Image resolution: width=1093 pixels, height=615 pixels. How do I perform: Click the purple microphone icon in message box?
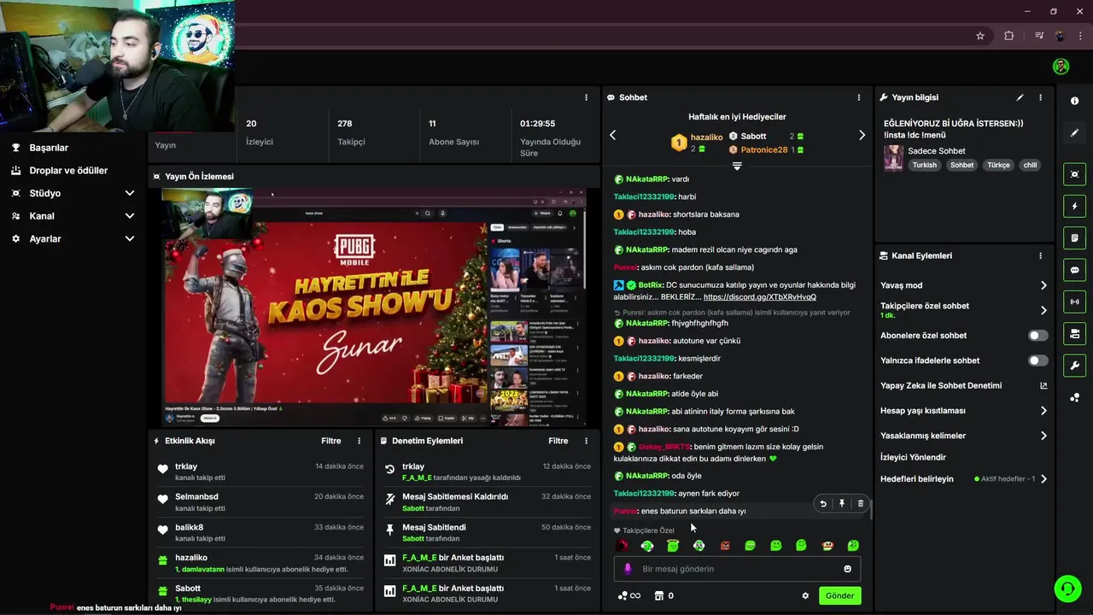coord(628,569)
